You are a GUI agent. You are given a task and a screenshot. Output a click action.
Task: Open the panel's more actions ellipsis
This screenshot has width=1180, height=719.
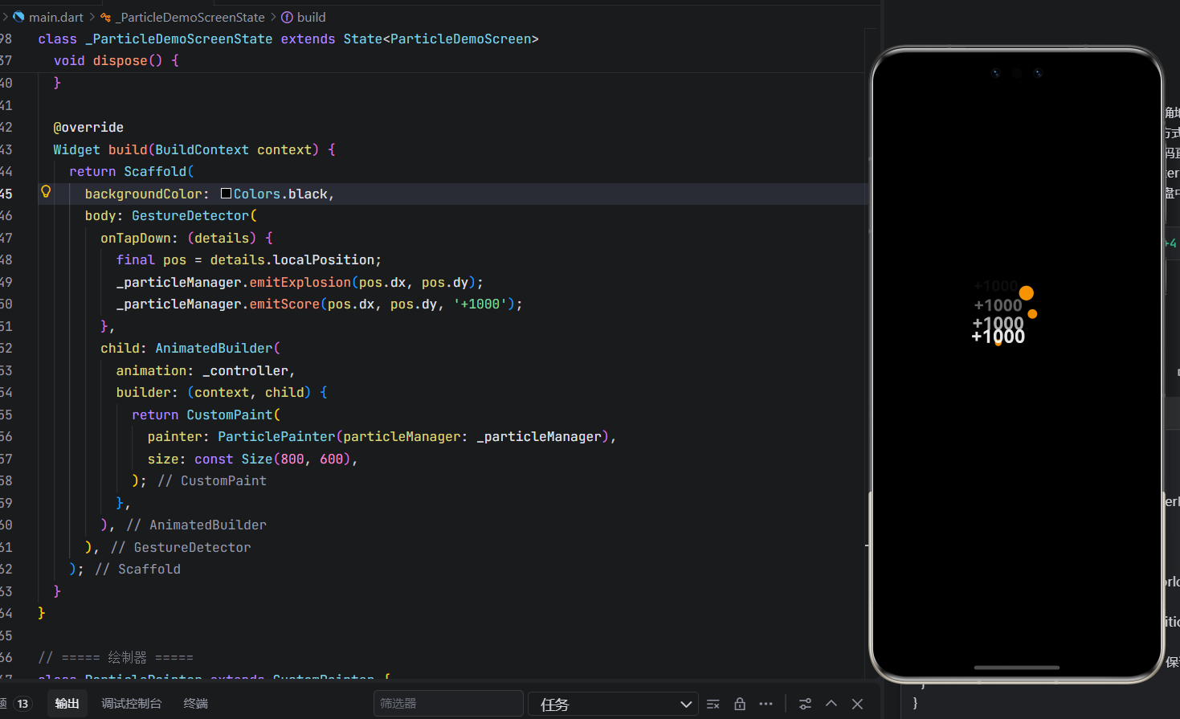coord(766,704)
